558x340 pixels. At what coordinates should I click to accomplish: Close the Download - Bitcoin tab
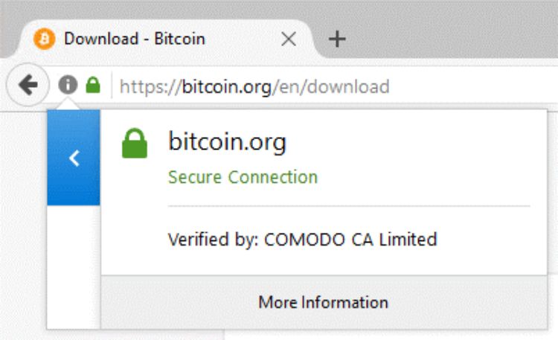pos(288,39)
